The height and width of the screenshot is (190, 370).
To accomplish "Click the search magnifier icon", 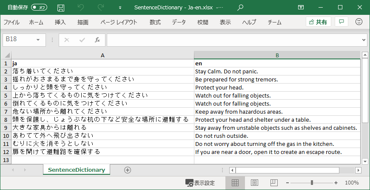I will (240, 8).
